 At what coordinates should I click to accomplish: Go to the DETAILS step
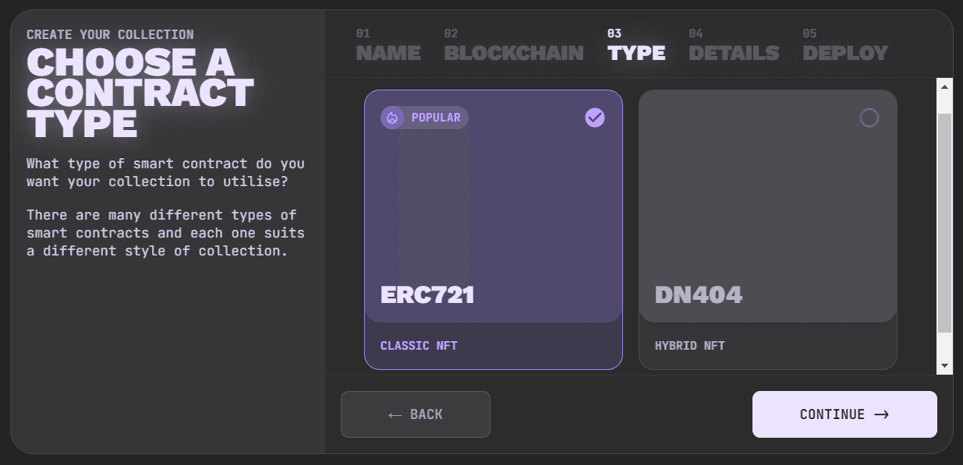pos(734,53)
